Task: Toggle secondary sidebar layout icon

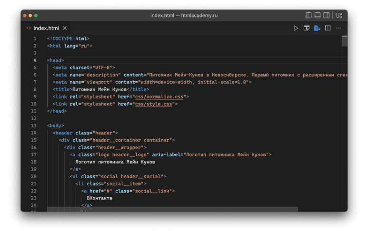Action: [327, 15]
